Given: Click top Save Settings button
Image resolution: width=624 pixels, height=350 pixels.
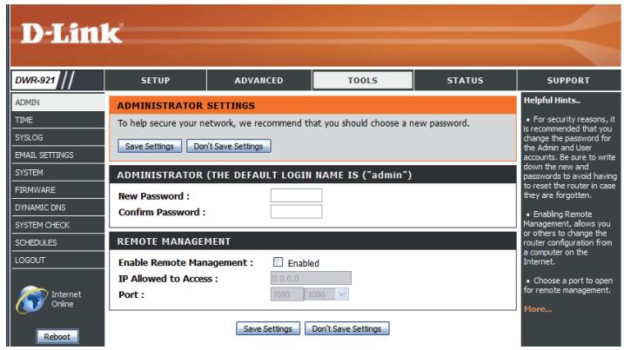Looking at the screenshot, I should [x=150, y=146].
